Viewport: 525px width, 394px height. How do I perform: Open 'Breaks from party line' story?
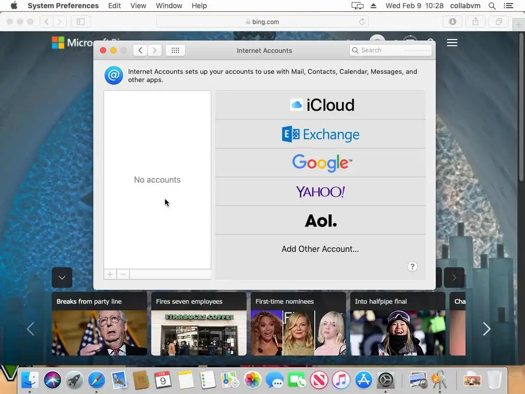[x=99, y=324]
